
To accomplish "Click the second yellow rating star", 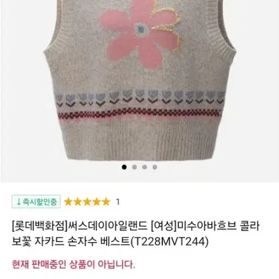I will pos(77,202).
